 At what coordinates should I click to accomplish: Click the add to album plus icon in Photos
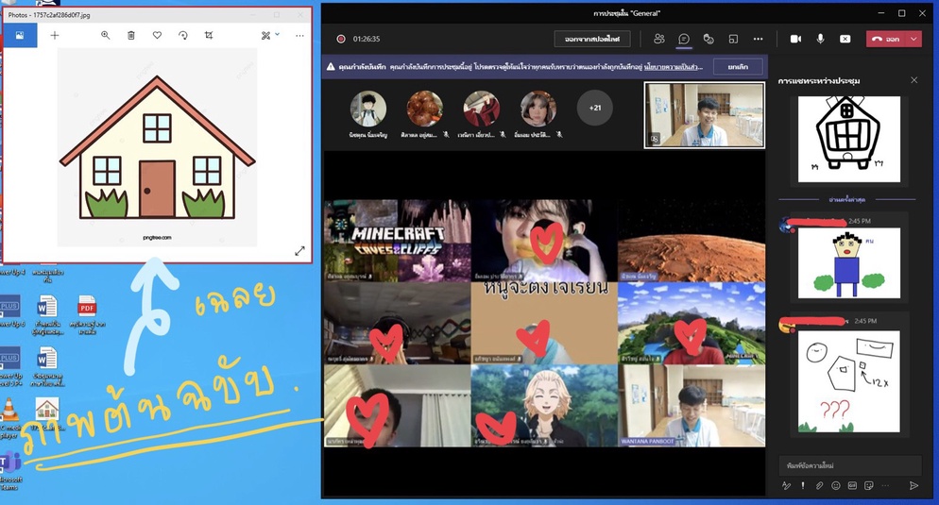55,36
